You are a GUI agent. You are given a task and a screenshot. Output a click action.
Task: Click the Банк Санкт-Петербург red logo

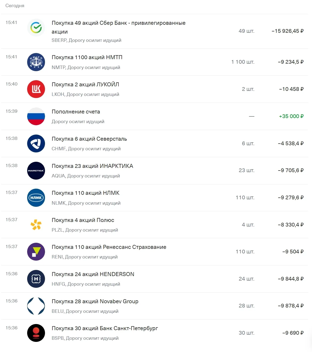36,333
